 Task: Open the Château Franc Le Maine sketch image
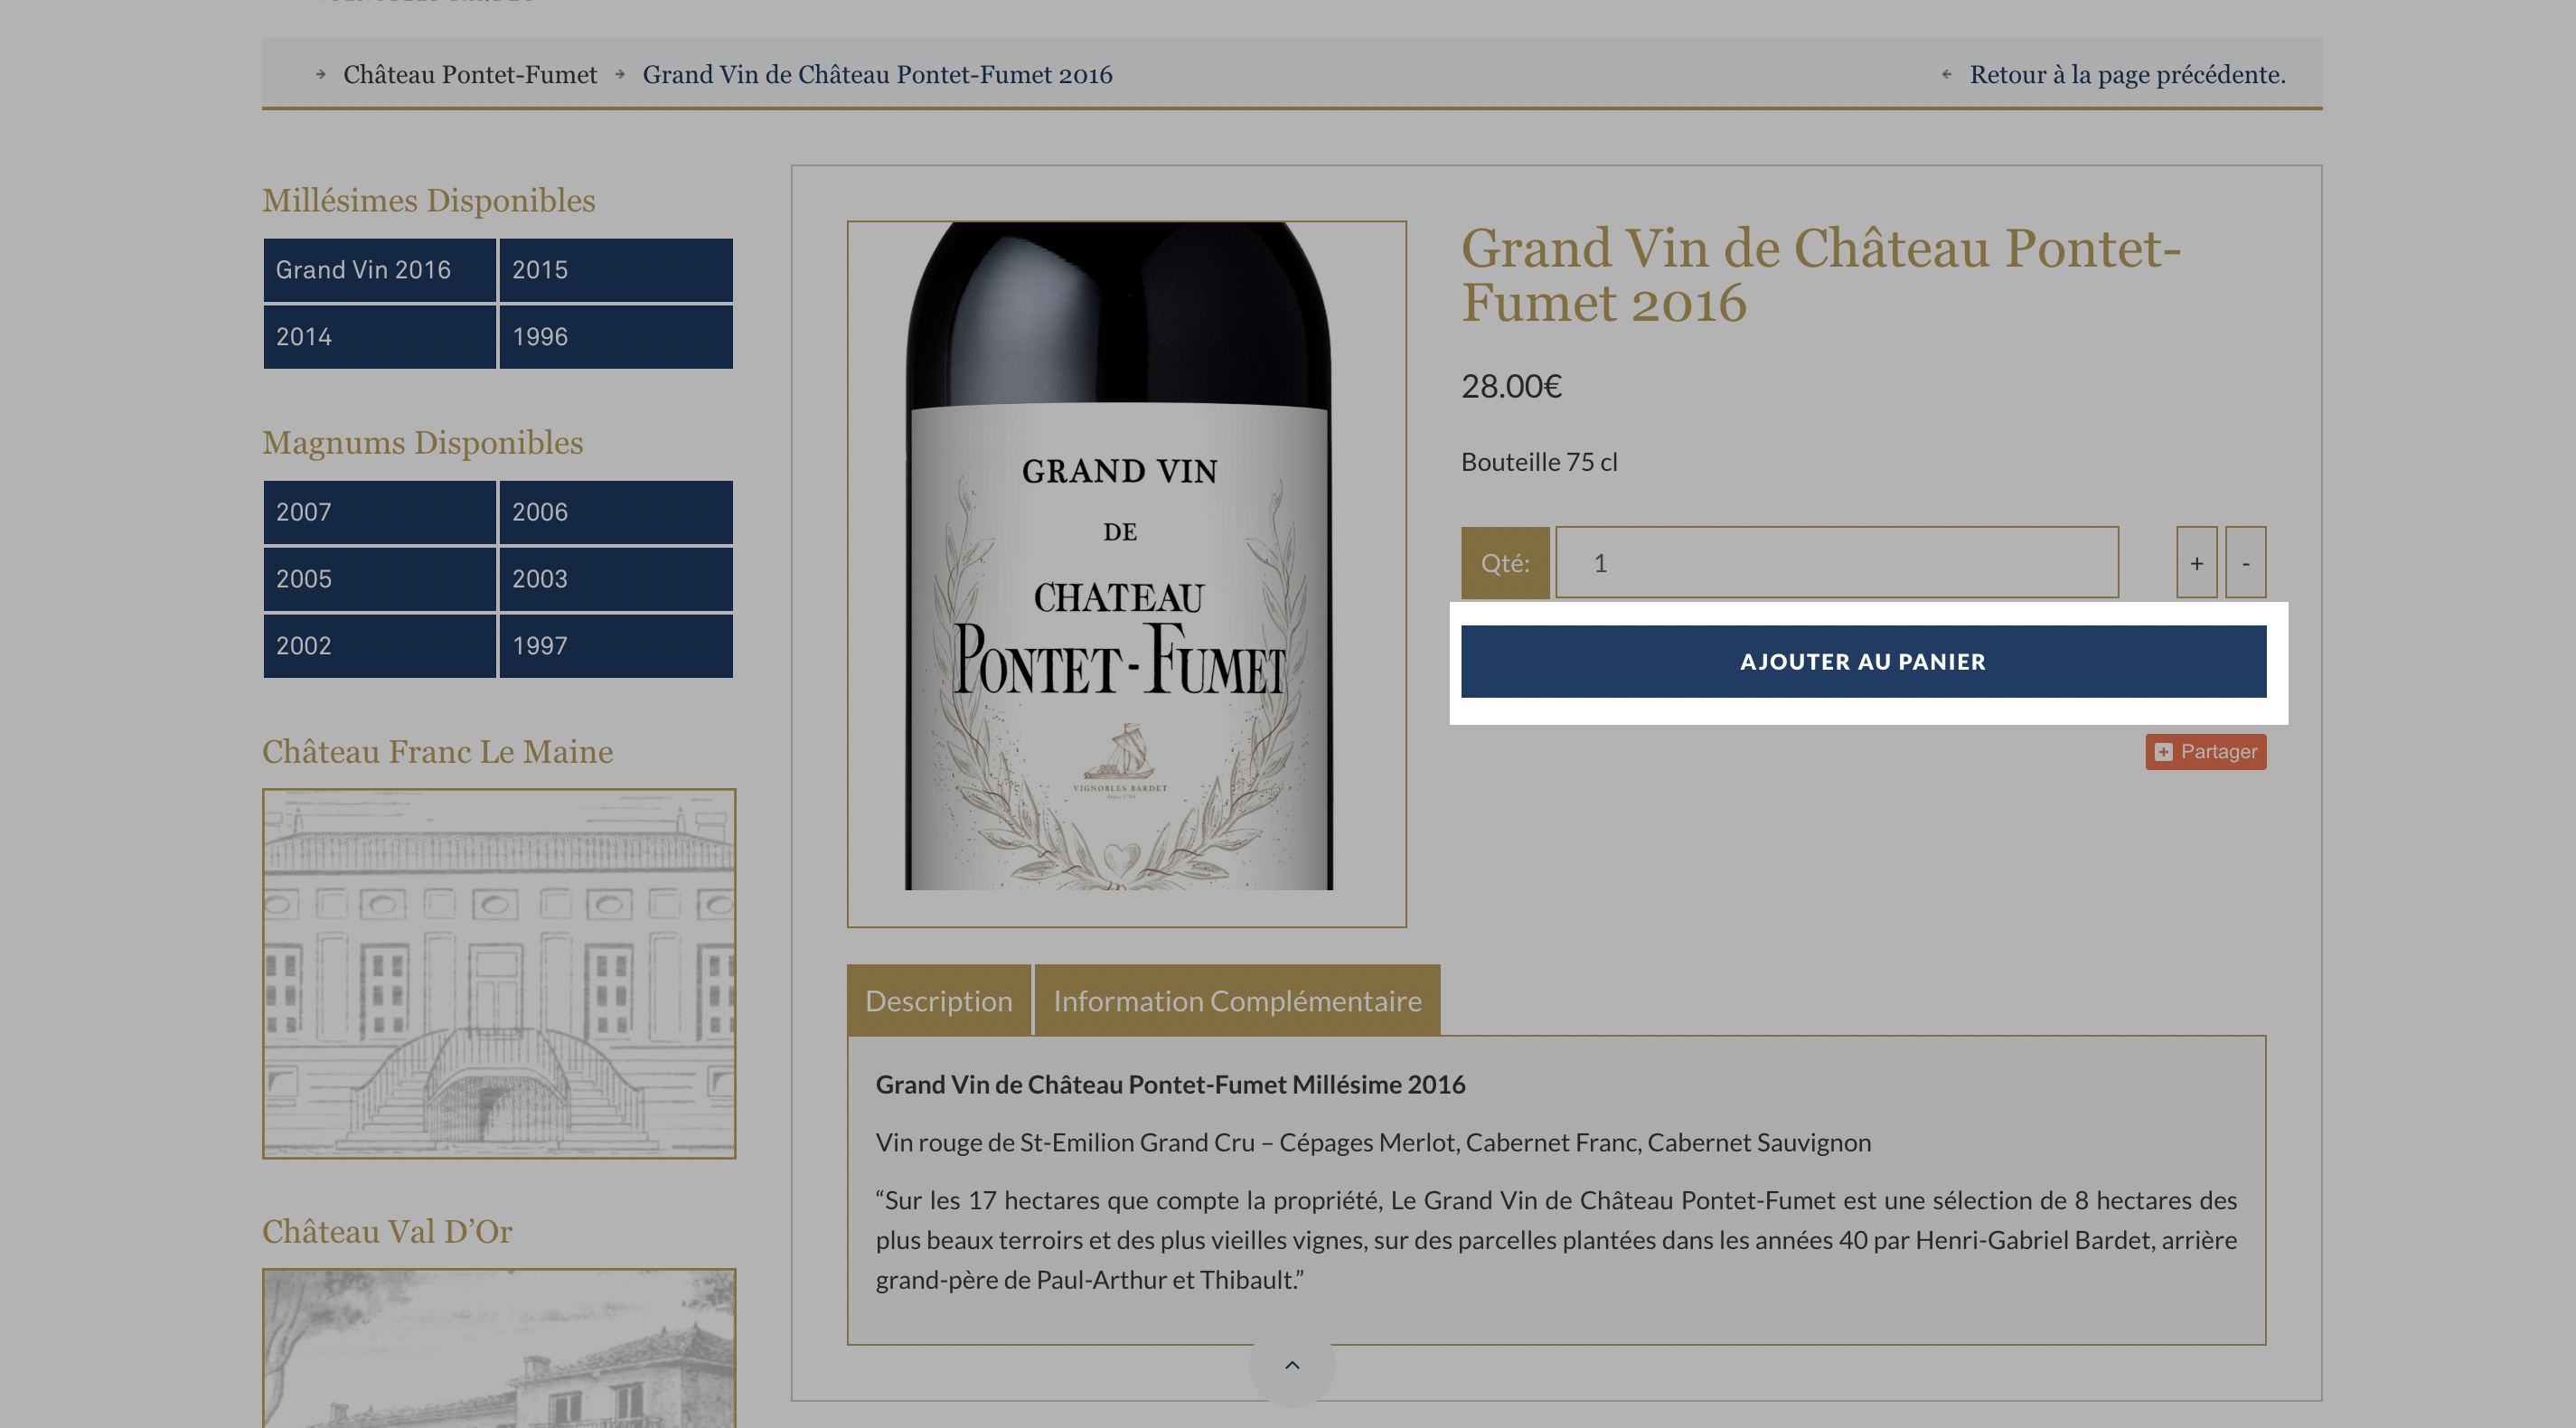point(499,974)
